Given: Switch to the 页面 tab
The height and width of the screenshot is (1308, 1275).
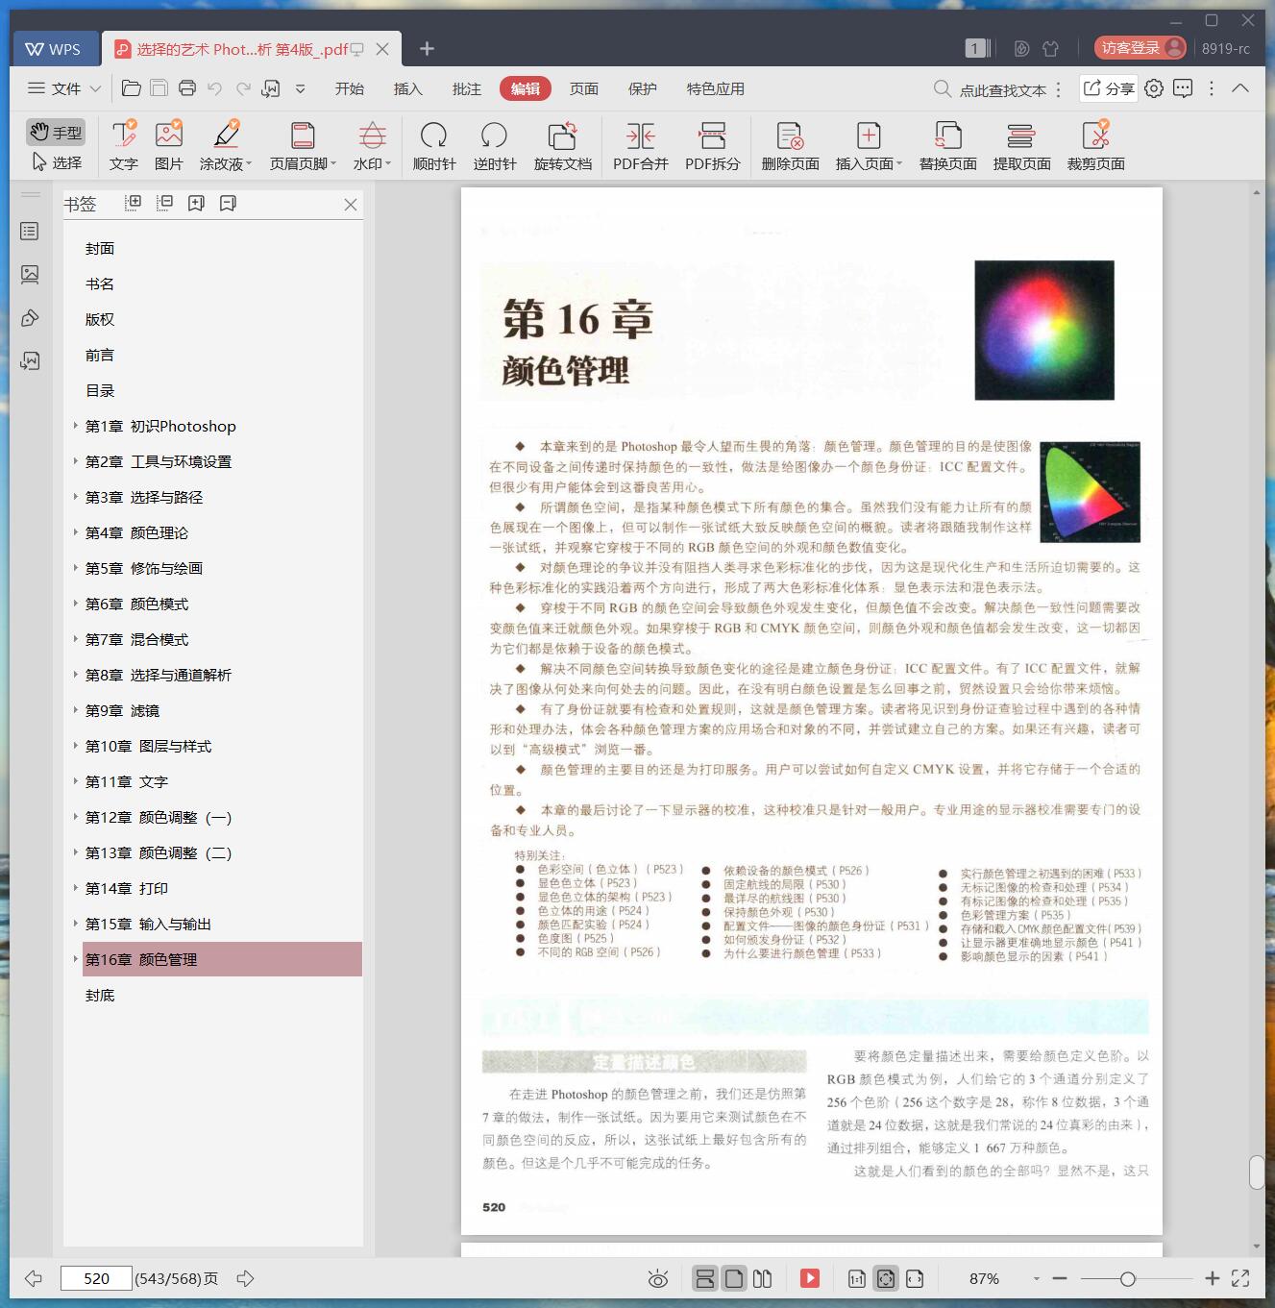Looking at the screenshot, I should pos(584,88).
